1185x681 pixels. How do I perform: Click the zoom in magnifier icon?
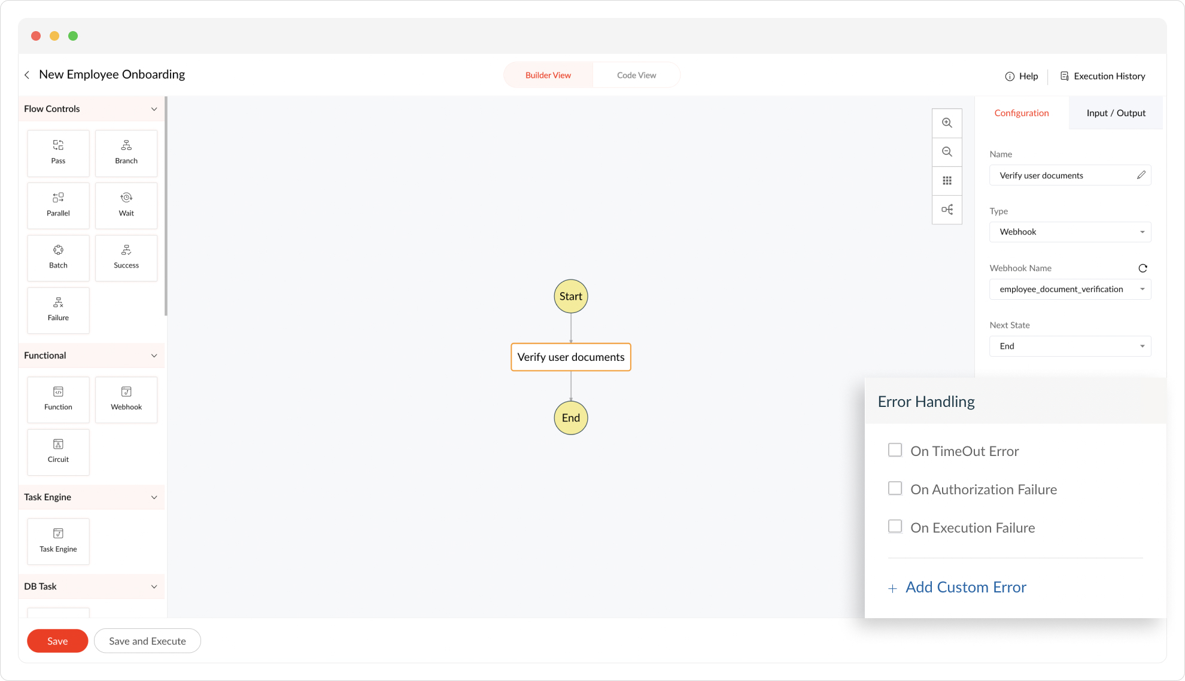(x=947, y=123)
